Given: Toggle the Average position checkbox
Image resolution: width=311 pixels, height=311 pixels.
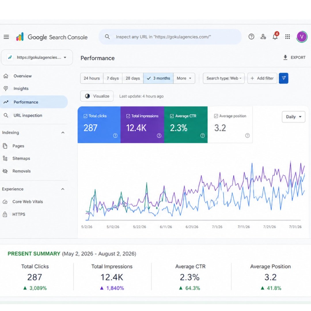Looking at the screenshot, I should pos(216,116).
